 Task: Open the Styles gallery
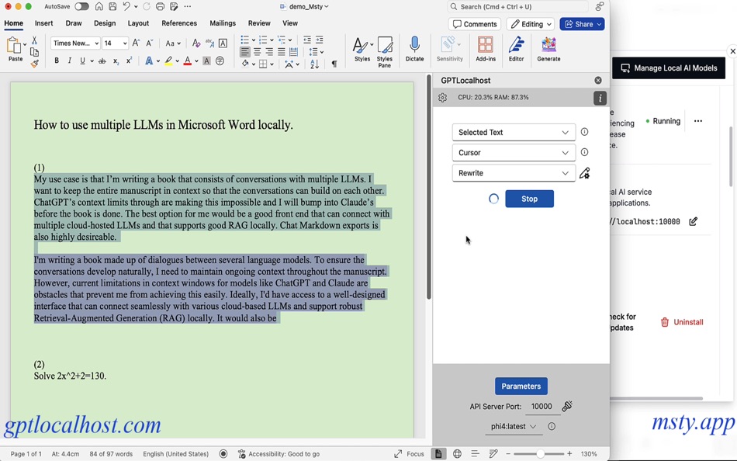(362, 49)
